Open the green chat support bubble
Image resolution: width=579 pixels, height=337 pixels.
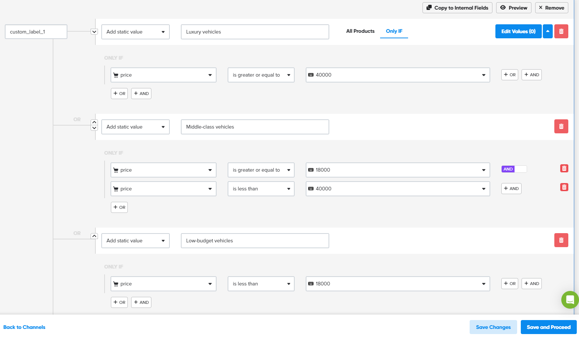(570, 299)
